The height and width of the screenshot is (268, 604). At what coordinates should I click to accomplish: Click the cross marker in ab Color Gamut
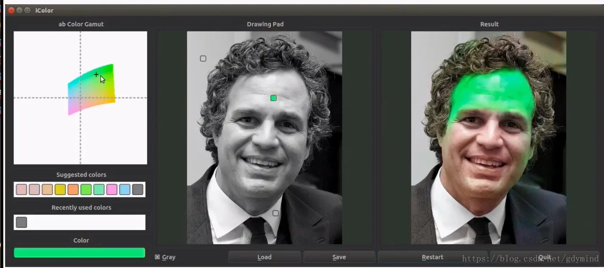[x=96, y=75]
